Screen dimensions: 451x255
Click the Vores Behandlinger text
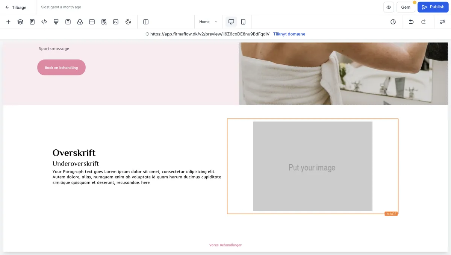point(225,245)
